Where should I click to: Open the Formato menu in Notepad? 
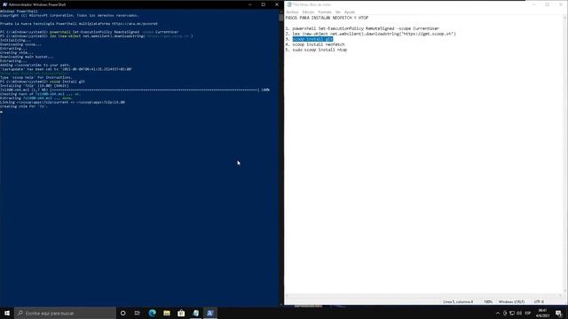point(325,12)
